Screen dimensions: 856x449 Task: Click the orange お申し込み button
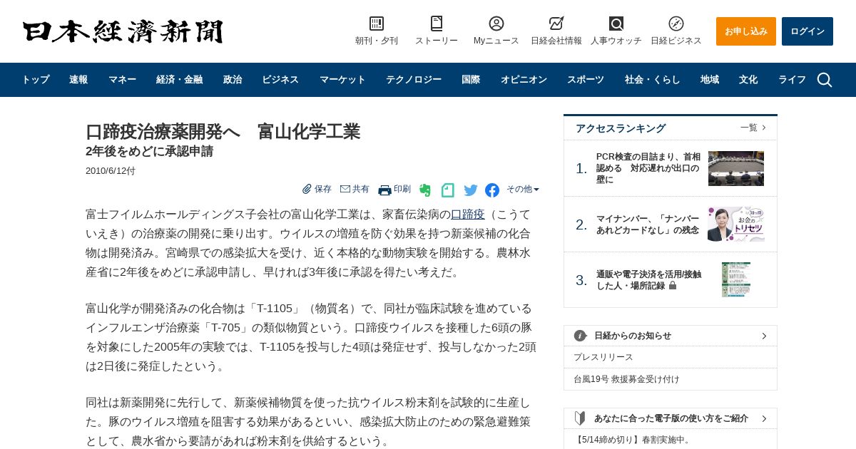tap(746, 31)
